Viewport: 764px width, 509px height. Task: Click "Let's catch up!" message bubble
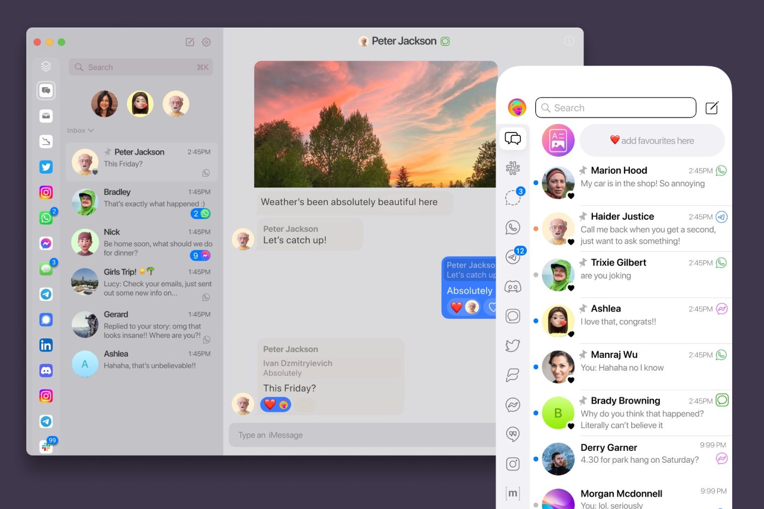tap(309, 234)
